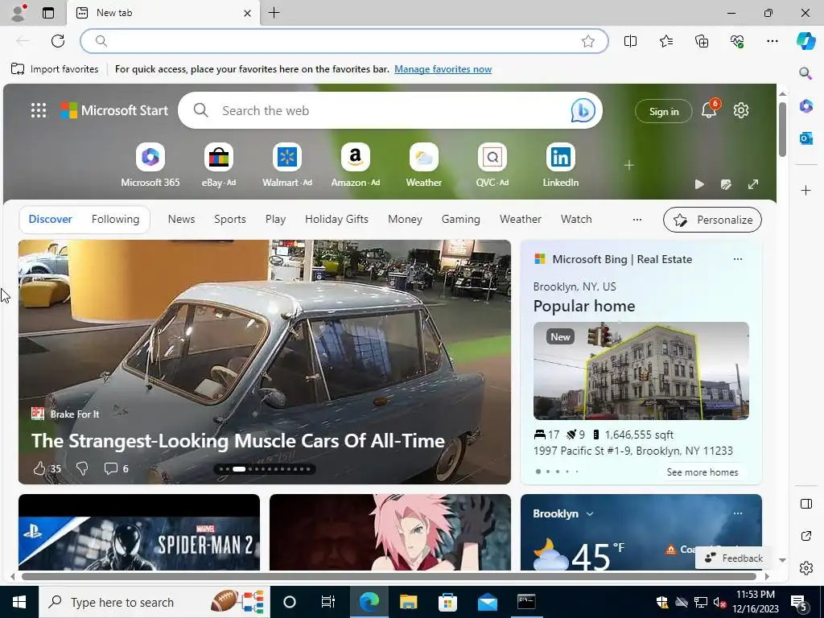Open the Sports feed tab
This screenshot has width=824, height=618.
(229, 219)
